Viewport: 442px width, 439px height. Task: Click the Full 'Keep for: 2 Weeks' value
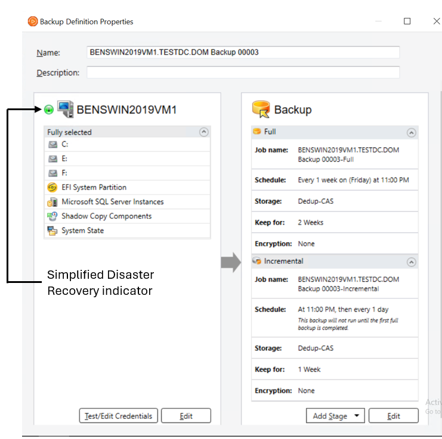click(310, 223)
